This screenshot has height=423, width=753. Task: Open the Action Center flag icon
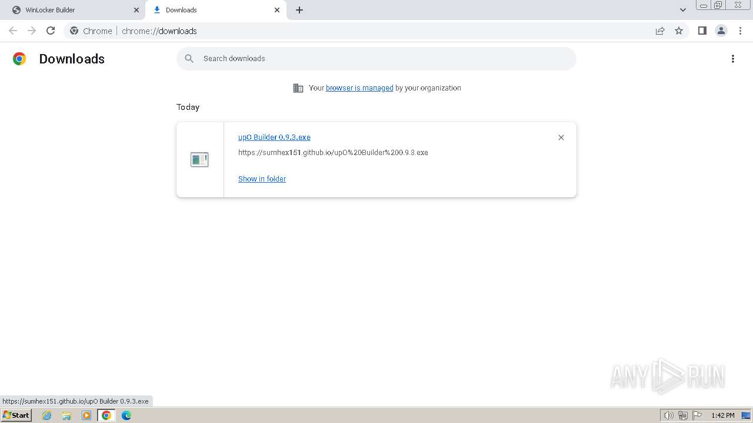click(x=697, y=415)
